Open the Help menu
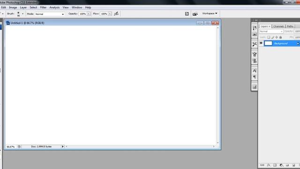The width and height of the screenshot is (300, 169). pyautogui.click(x=88, y=8)
